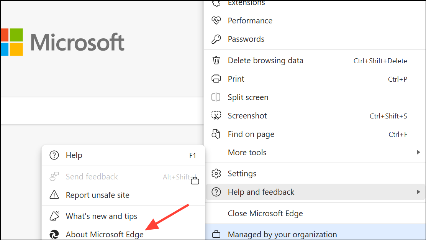Expand the Help and feedback submenu arrow
This screenshot has height=240, width=426.
pyautogui.click(x=418, y=192)
